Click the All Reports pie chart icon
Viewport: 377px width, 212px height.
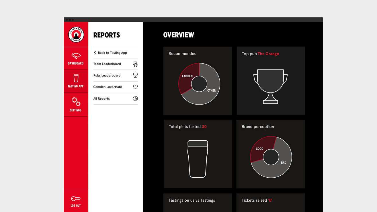click(135, 99)
